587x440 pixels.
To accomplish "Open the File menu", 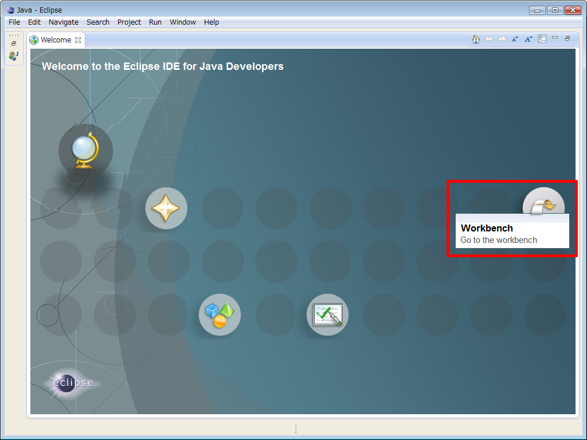I will point(14,22).
